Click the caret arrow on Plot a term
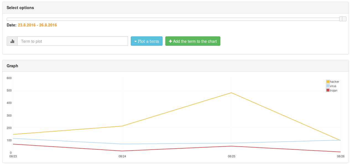The width and height of the screenshot is (350, 164). coord(135,41)
